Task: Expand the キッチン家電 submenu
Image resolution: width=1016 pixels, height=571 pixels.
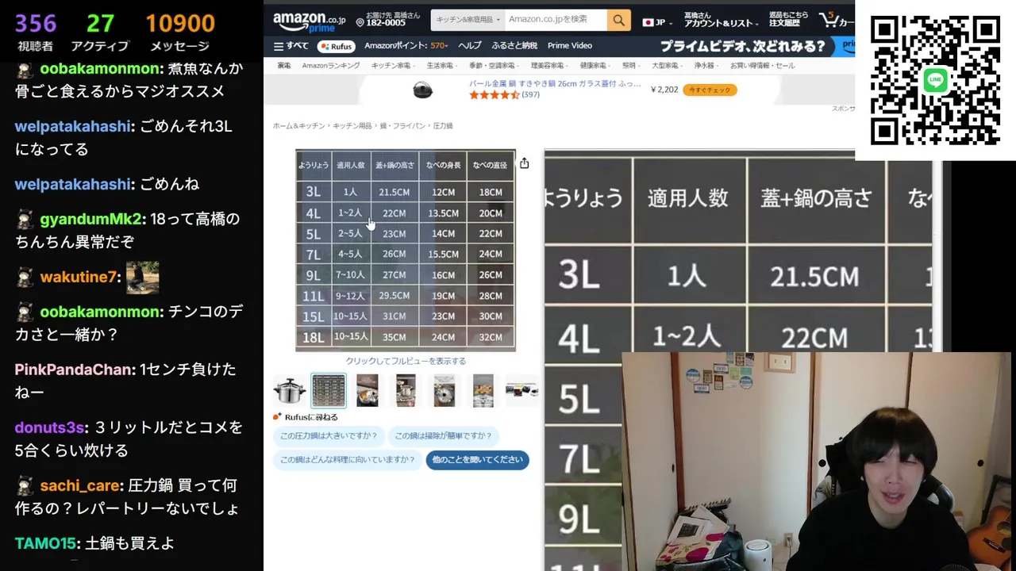Action: pos(392,66)
